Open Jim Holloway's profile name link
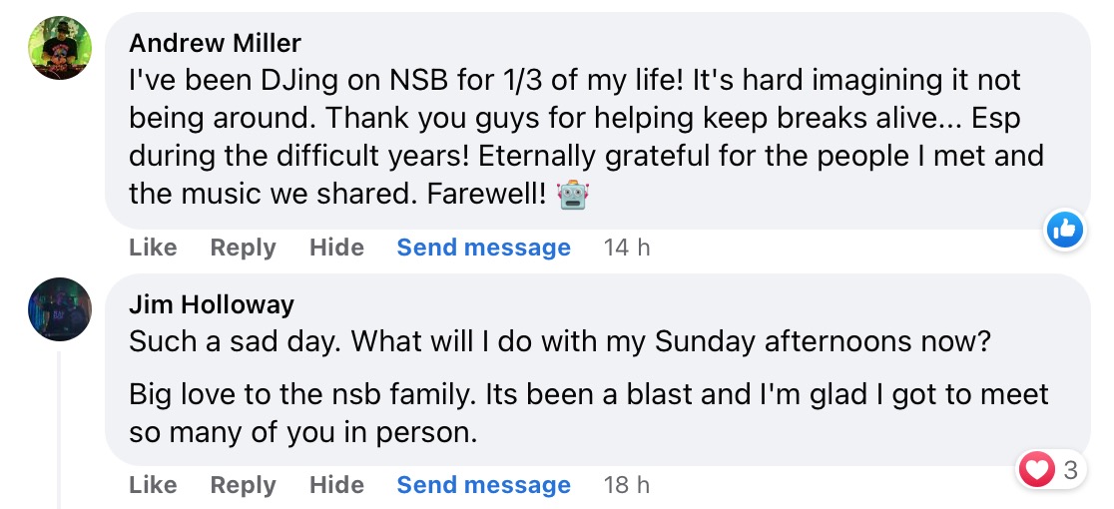 212,304
